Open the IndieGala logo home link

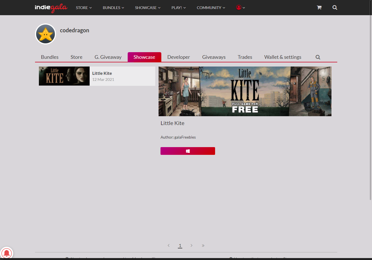point(51,8)
